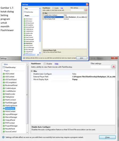Tick the Disable checkbox in lower window
119x141 pixels.
pyautogui.click(x=45, y=64)
